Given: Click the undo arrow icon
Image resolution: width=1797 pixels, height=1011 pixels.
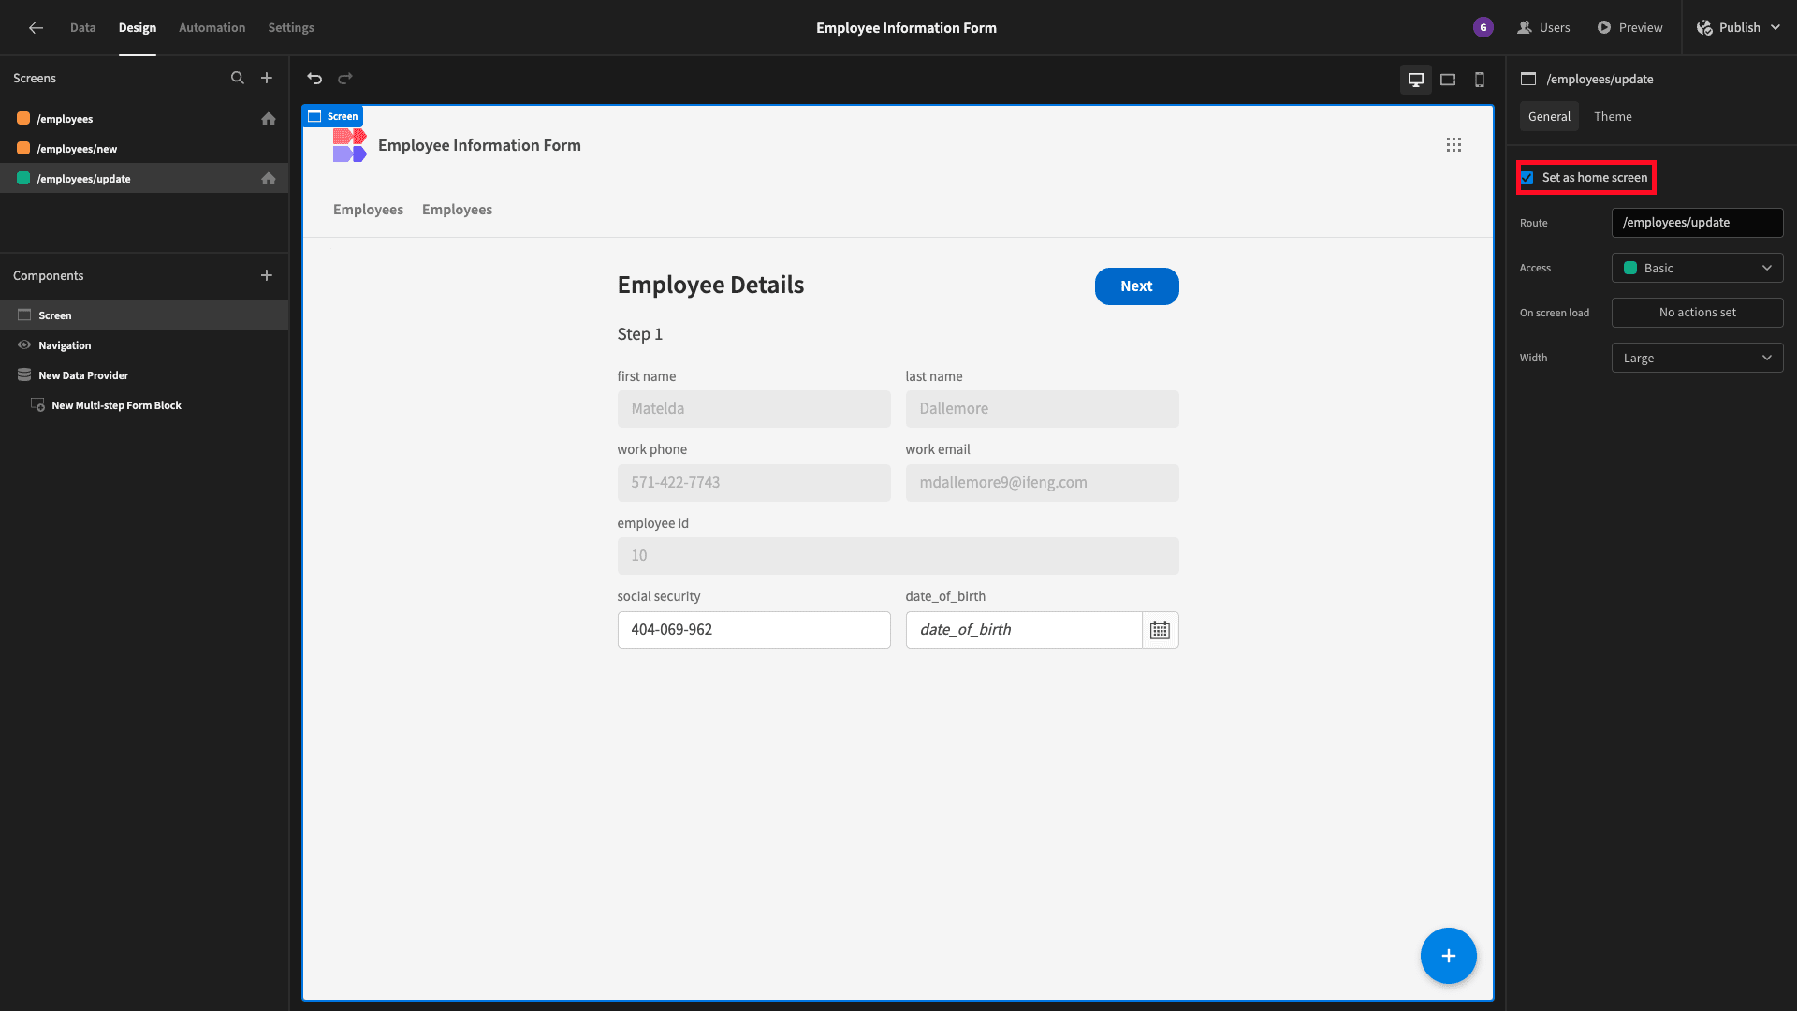Looking at the screenshot, I should pyautogui.click(x=314, y=79).
